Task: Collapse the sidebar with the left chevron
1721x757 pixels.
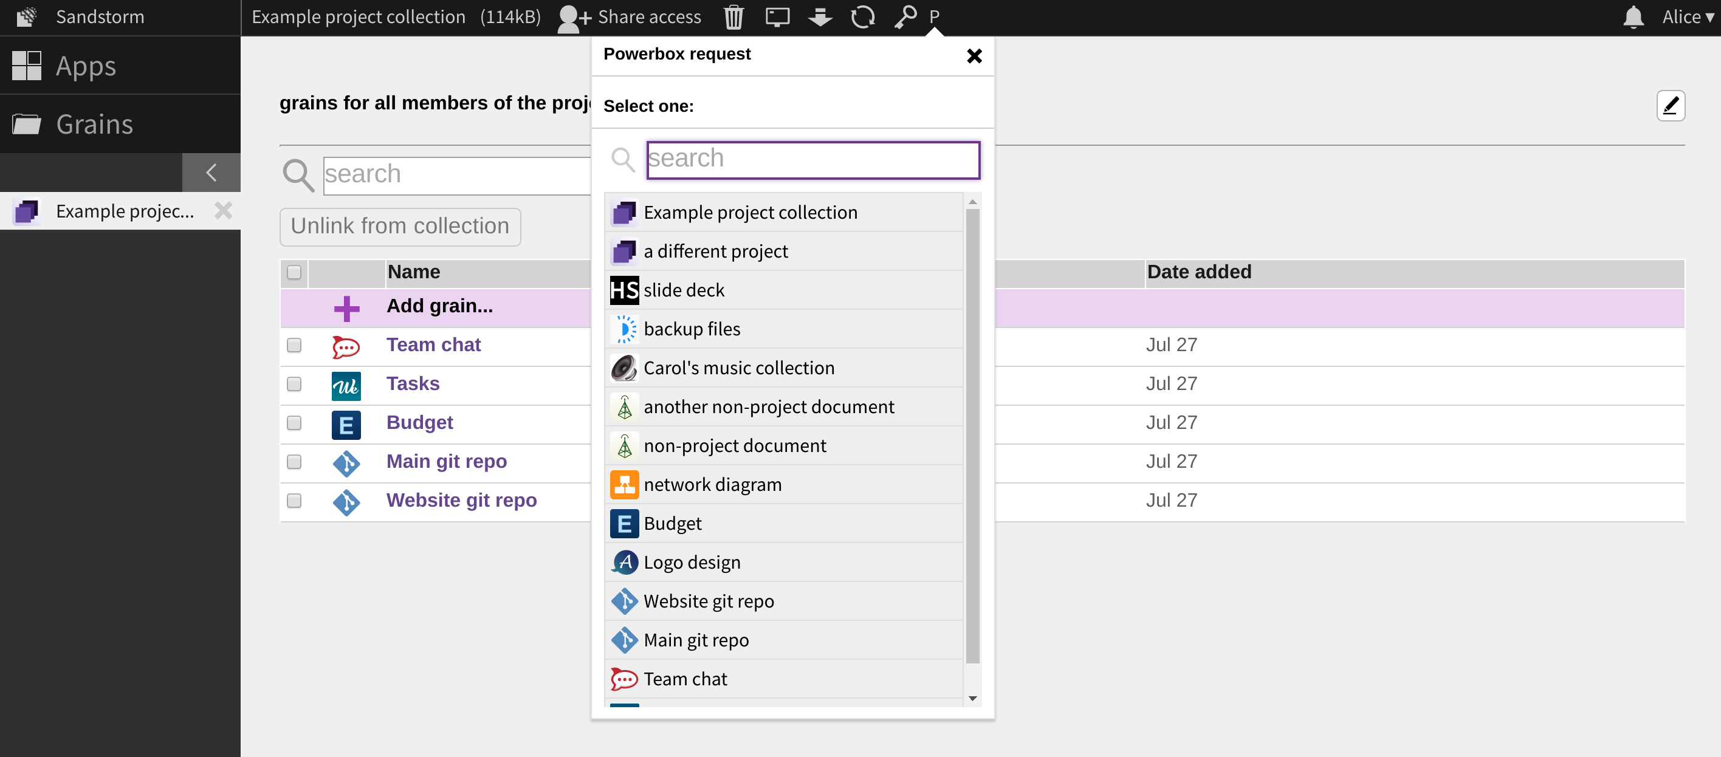Action: coord(211,173)
